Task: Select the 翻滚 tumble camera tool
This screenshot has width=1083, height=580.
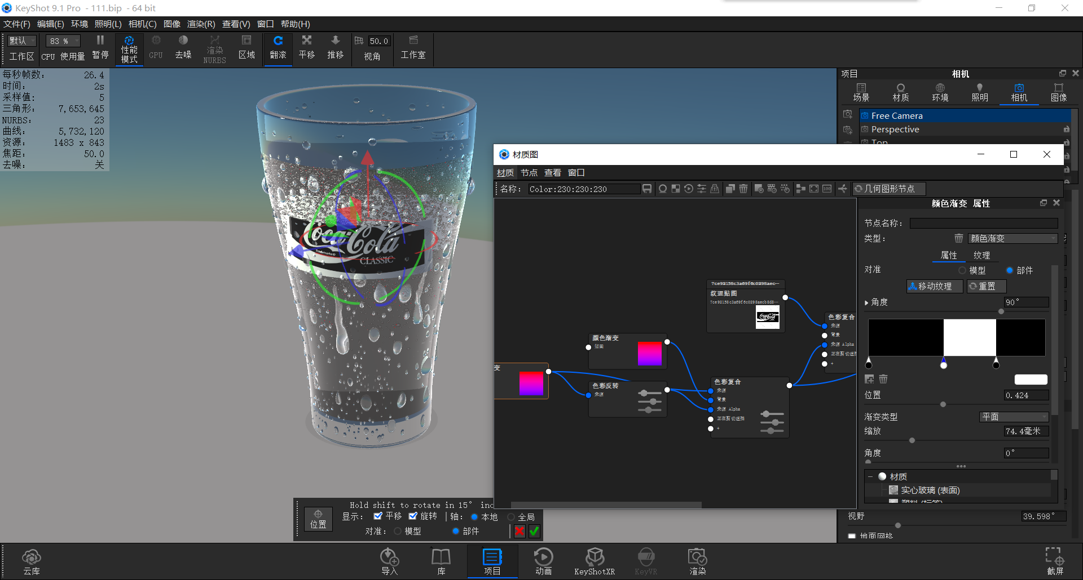Action: [x=278, y=49]
